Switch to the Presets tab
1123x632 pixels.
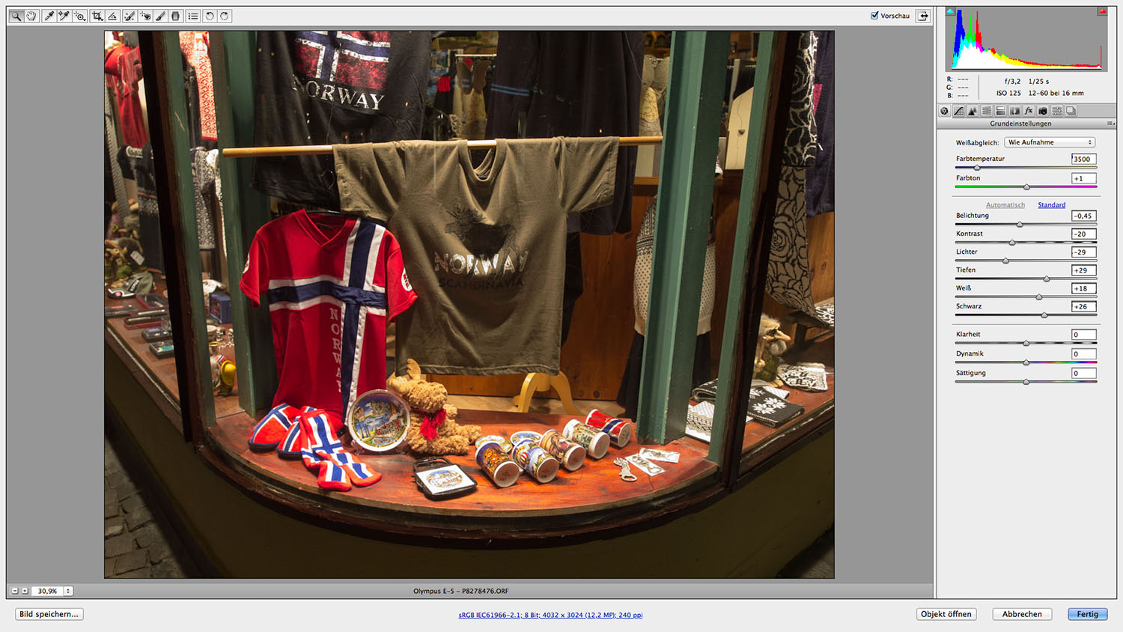tap(1057, 111)
